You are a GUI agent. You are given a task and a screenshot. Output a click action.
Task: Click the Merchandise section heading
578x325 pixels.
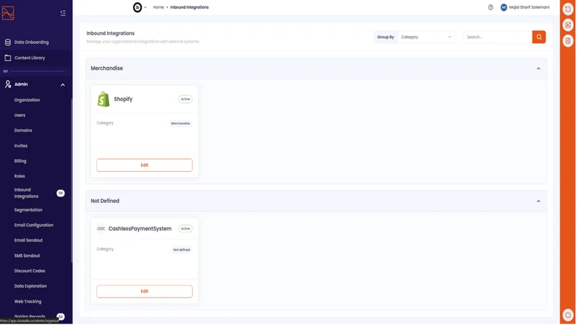[x=107, y=69]
